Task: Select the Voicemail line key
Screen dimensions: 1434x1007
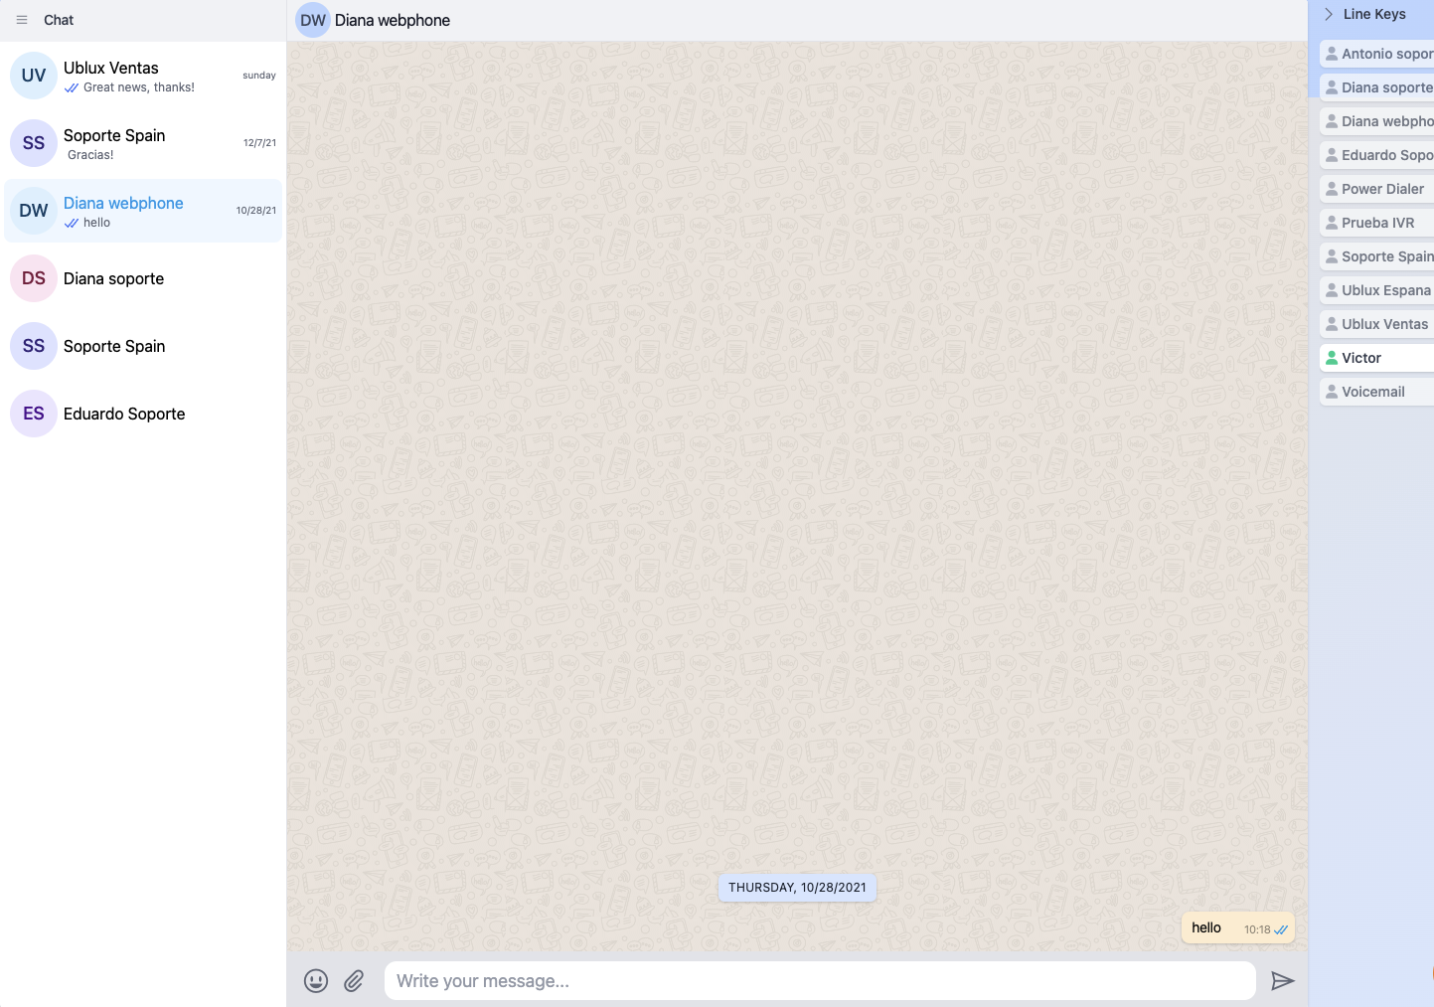Action: coord(1377,392)
